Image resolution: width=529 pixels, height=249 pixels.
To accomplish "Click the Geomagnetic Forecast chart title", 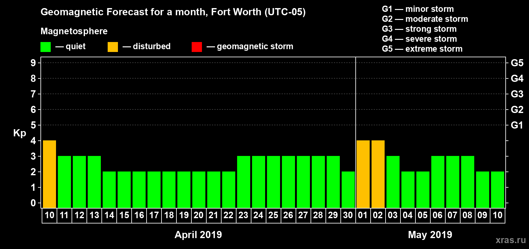I will (173, 12).
